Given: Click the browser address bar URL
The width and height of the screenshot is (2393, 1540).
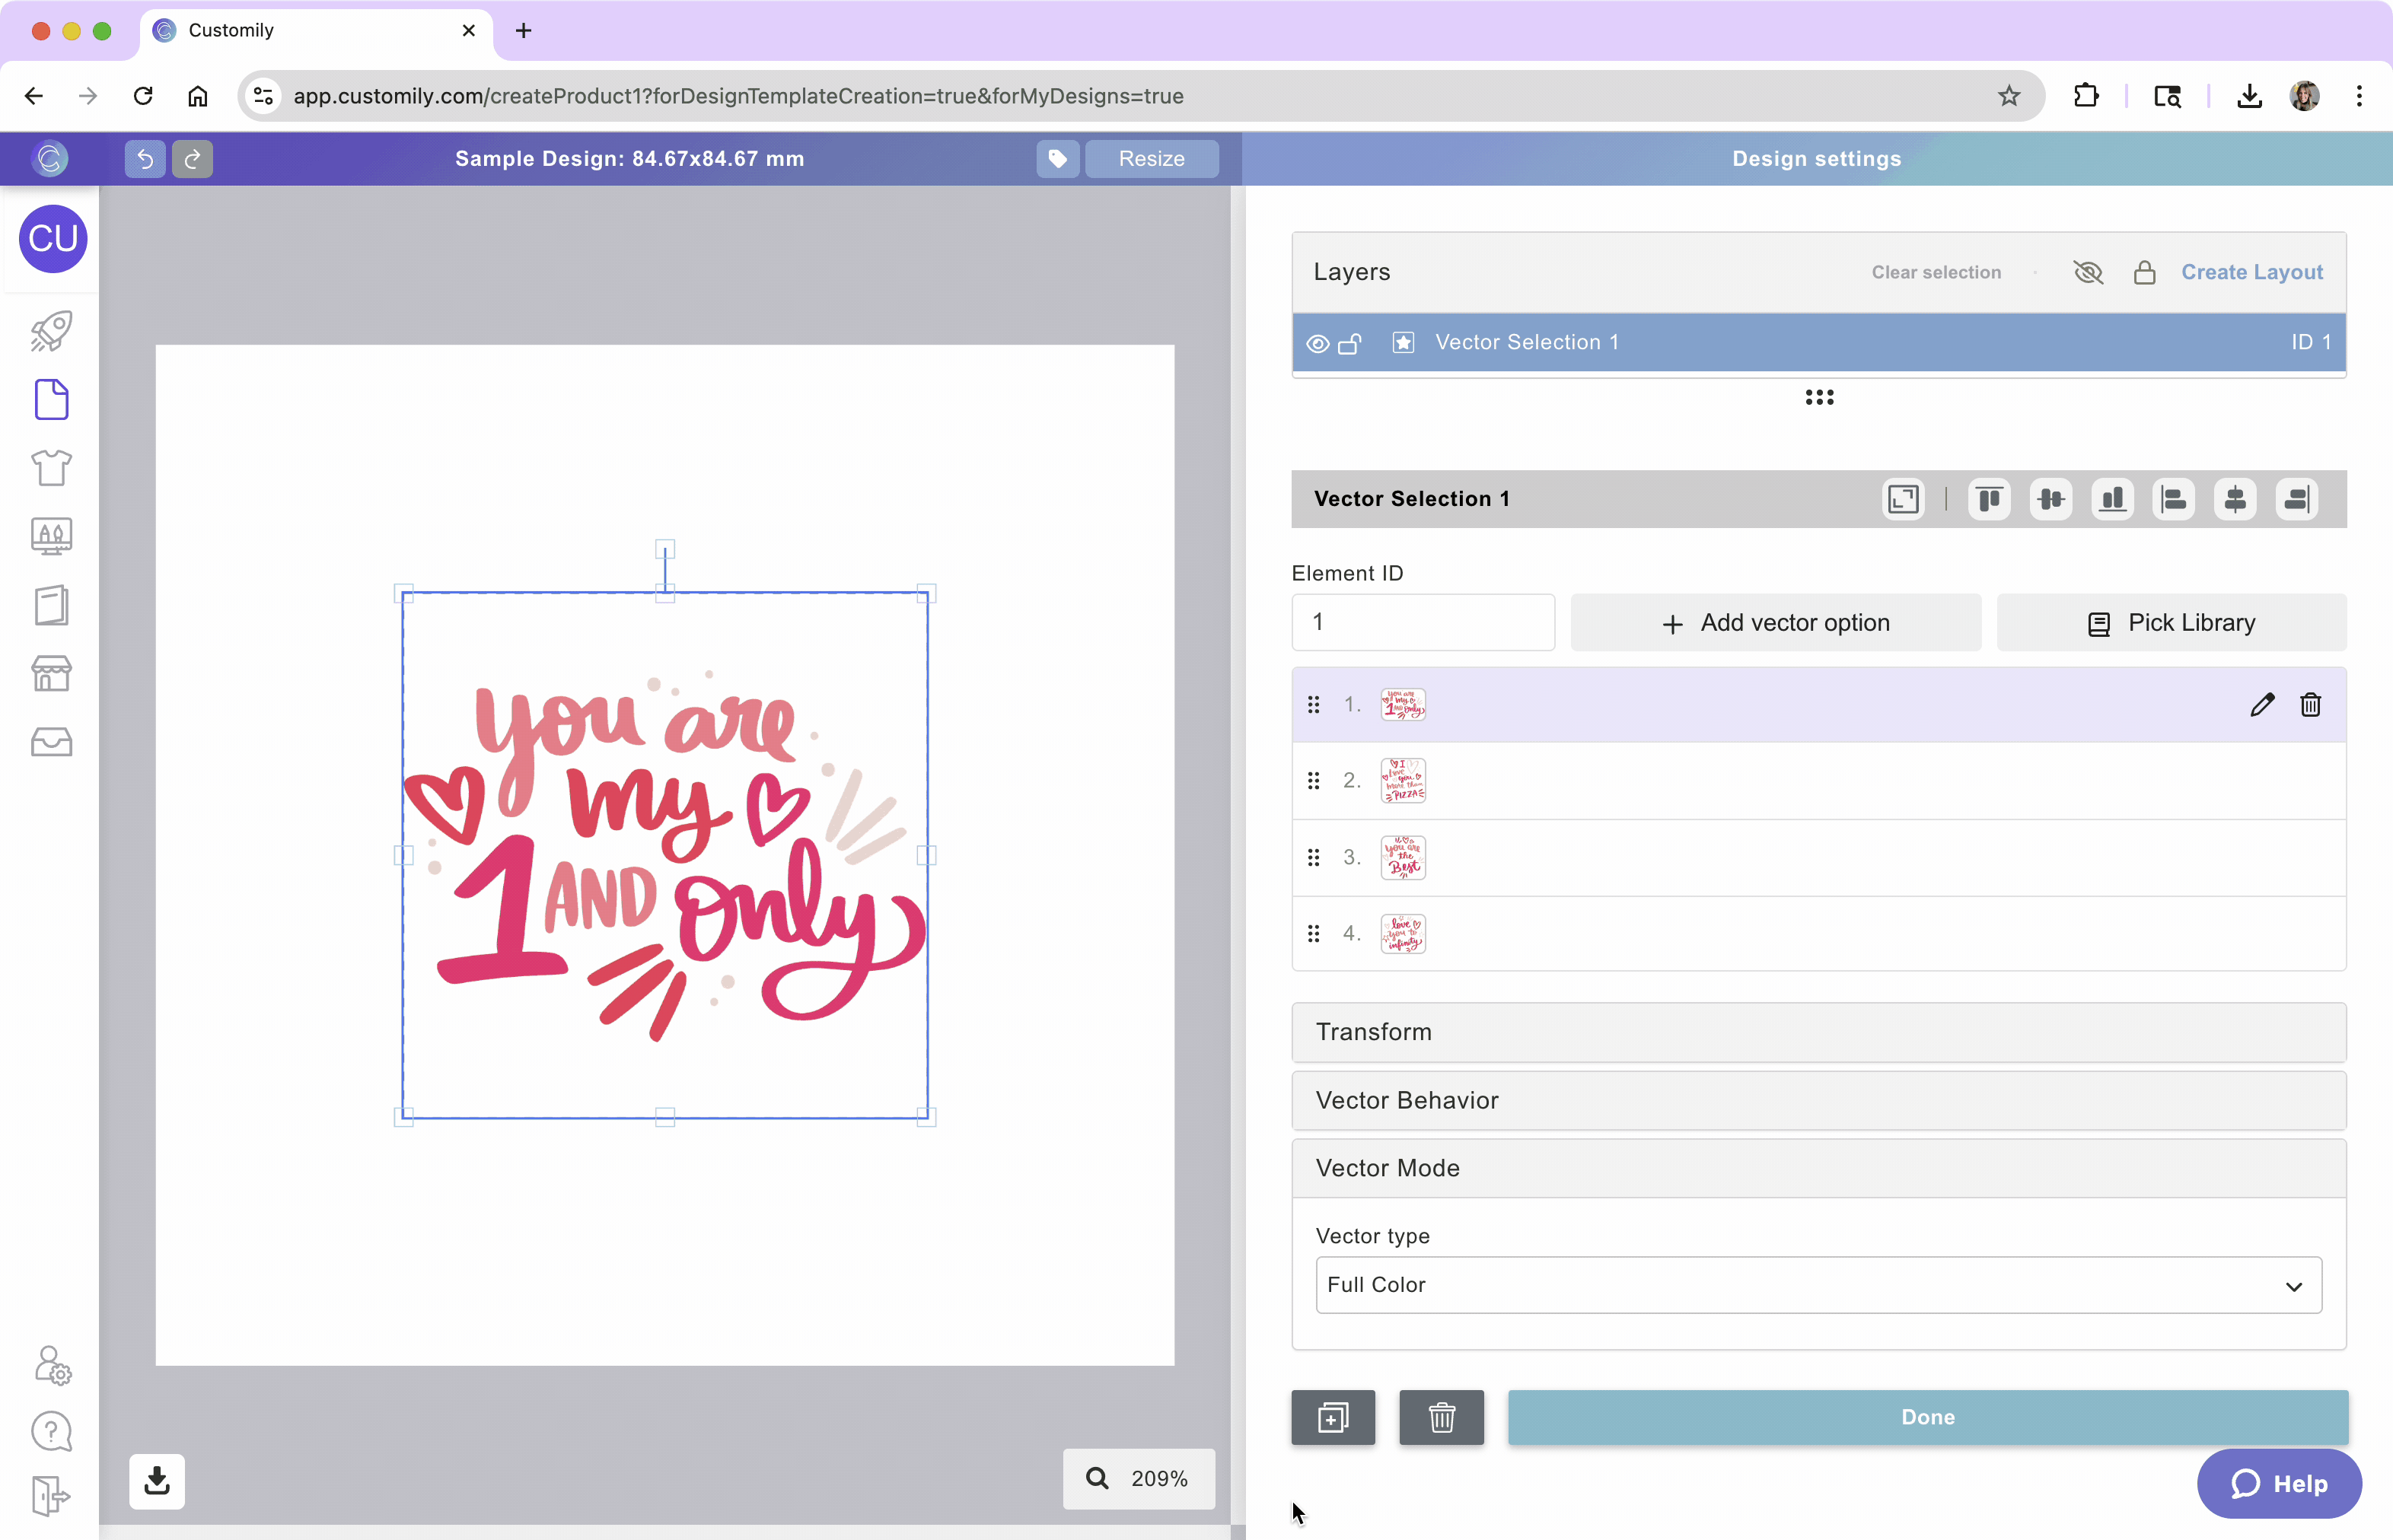Looking at the screenshot, I should click(x=738, y=96).
